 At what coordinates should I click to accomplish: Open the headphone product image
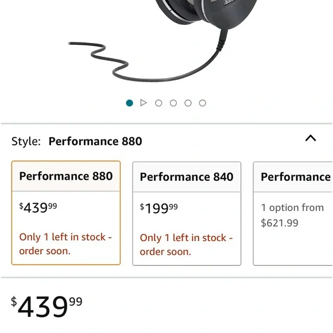point(161,41)
